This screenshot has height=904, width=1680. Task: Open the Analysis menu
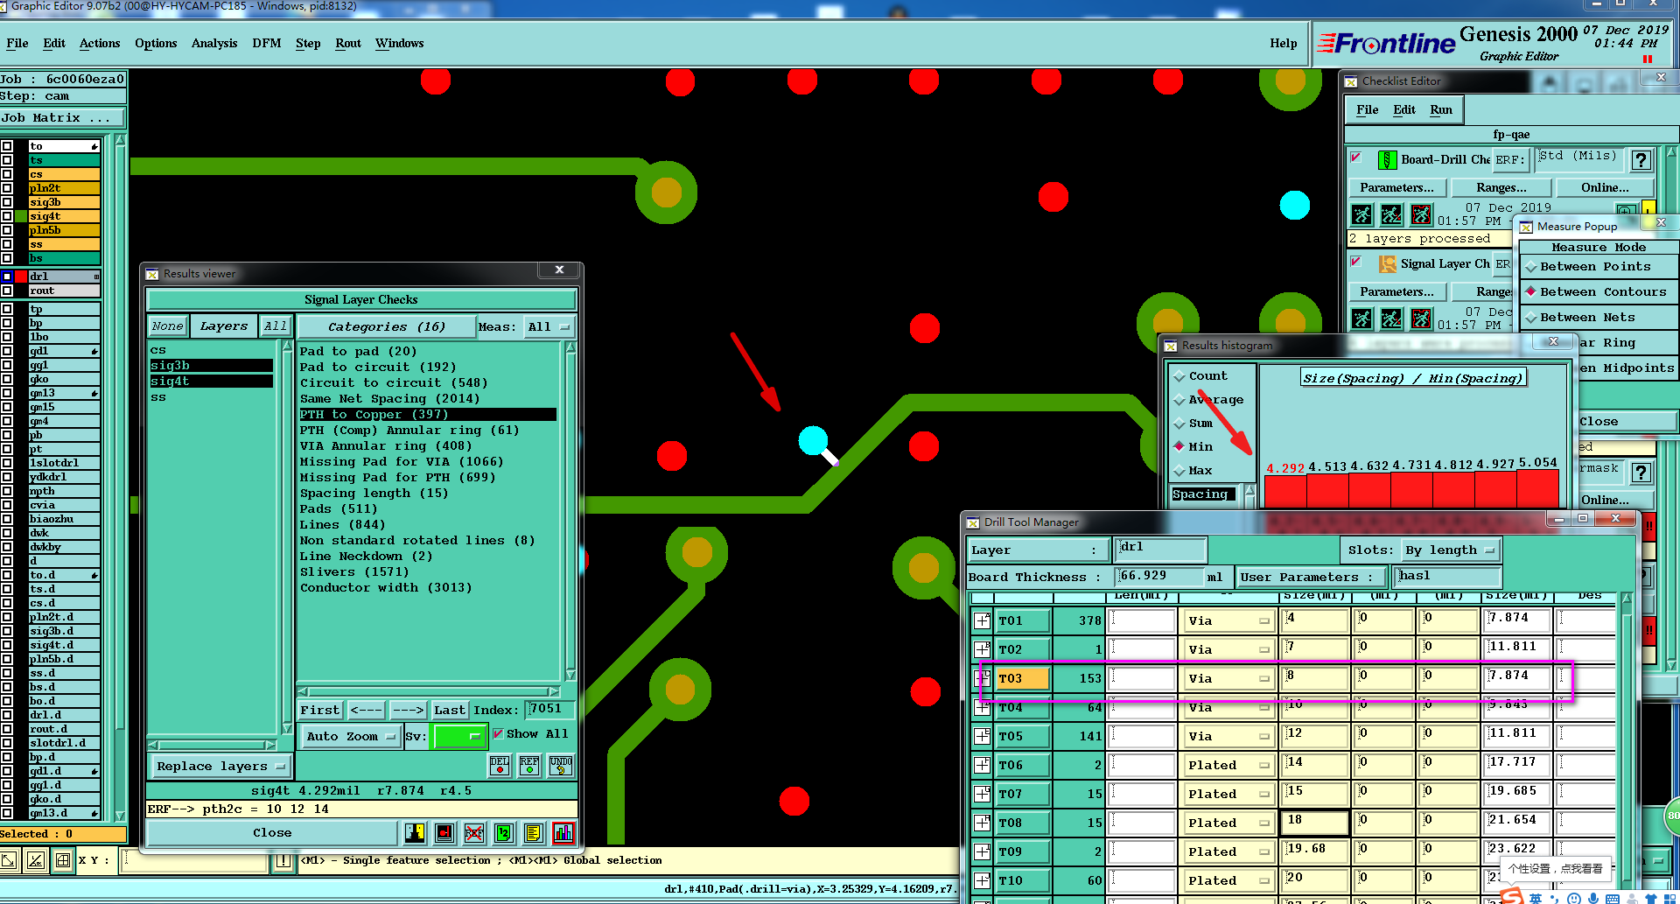214,44
